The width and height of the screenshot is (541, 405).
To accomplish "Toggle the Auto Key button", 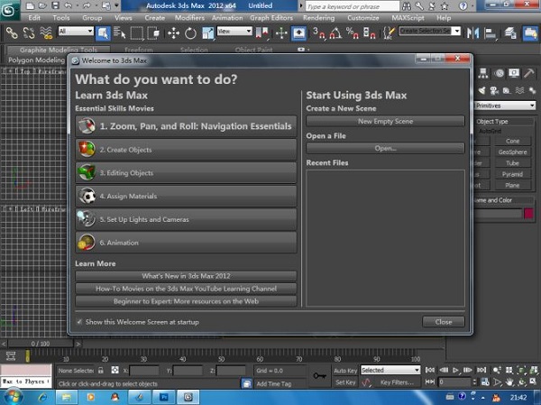I will (345, 370).
